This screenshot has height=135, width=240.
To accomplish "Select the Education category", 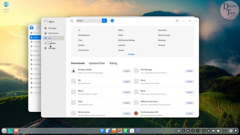I will [162, 30].
